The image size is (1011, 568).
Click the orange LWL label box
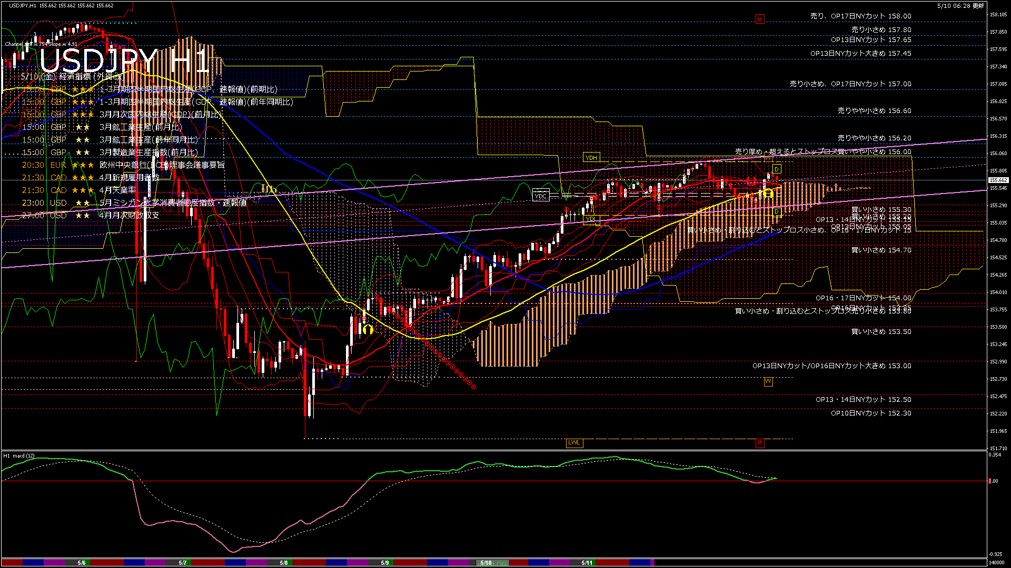click(x=574, y=443)
